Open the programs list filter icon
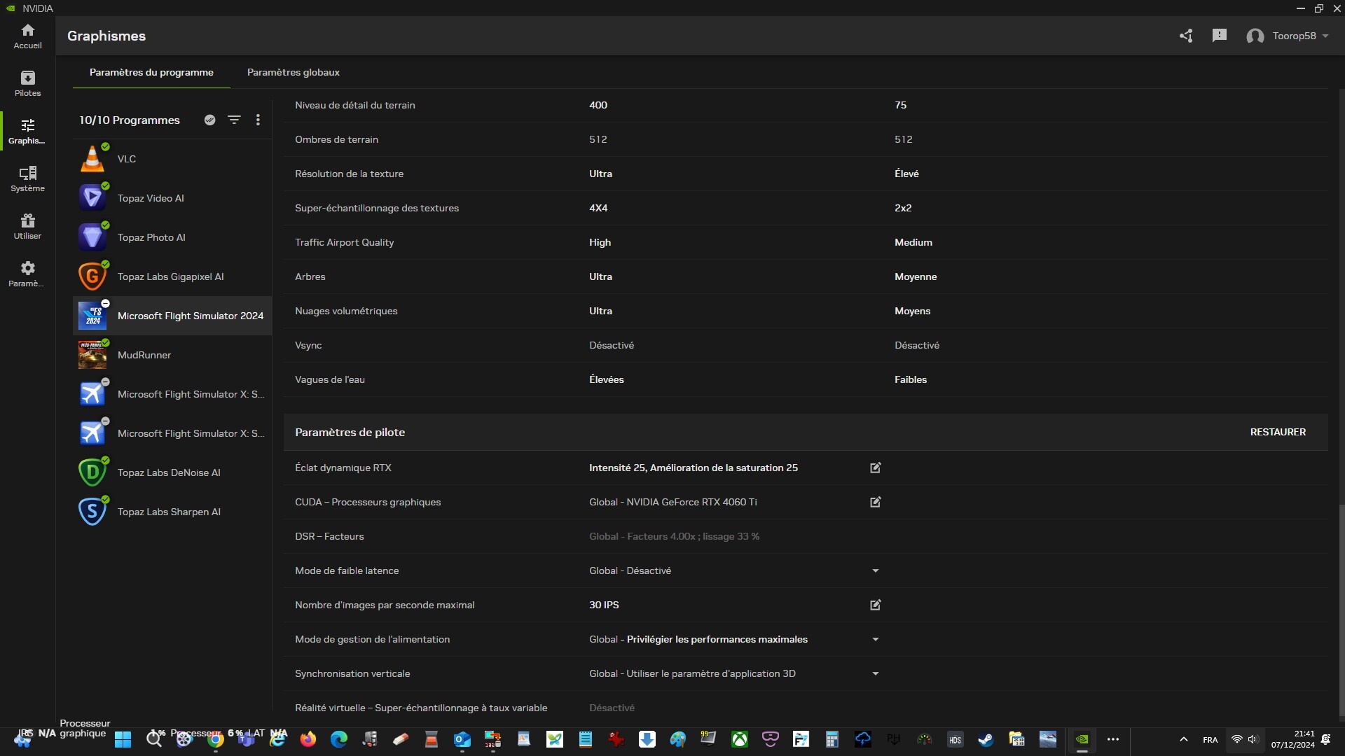1345x756 pixels. [234, 120]
